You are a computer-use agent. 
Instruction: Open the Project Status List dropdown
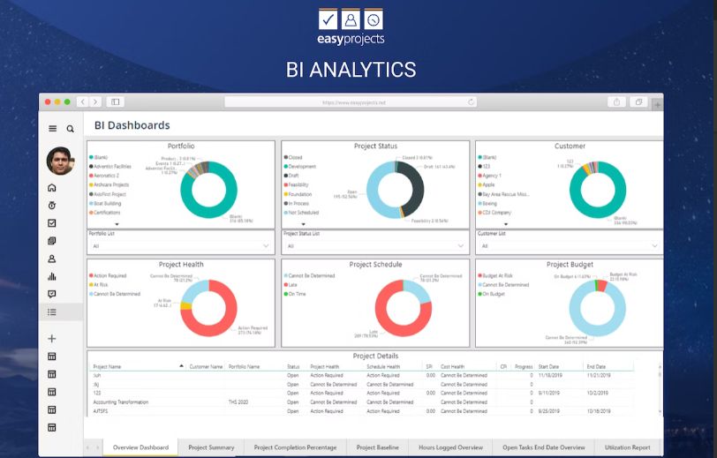[x=375, y=246]
